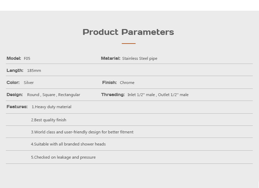Select the Design label

coord(15,95)
